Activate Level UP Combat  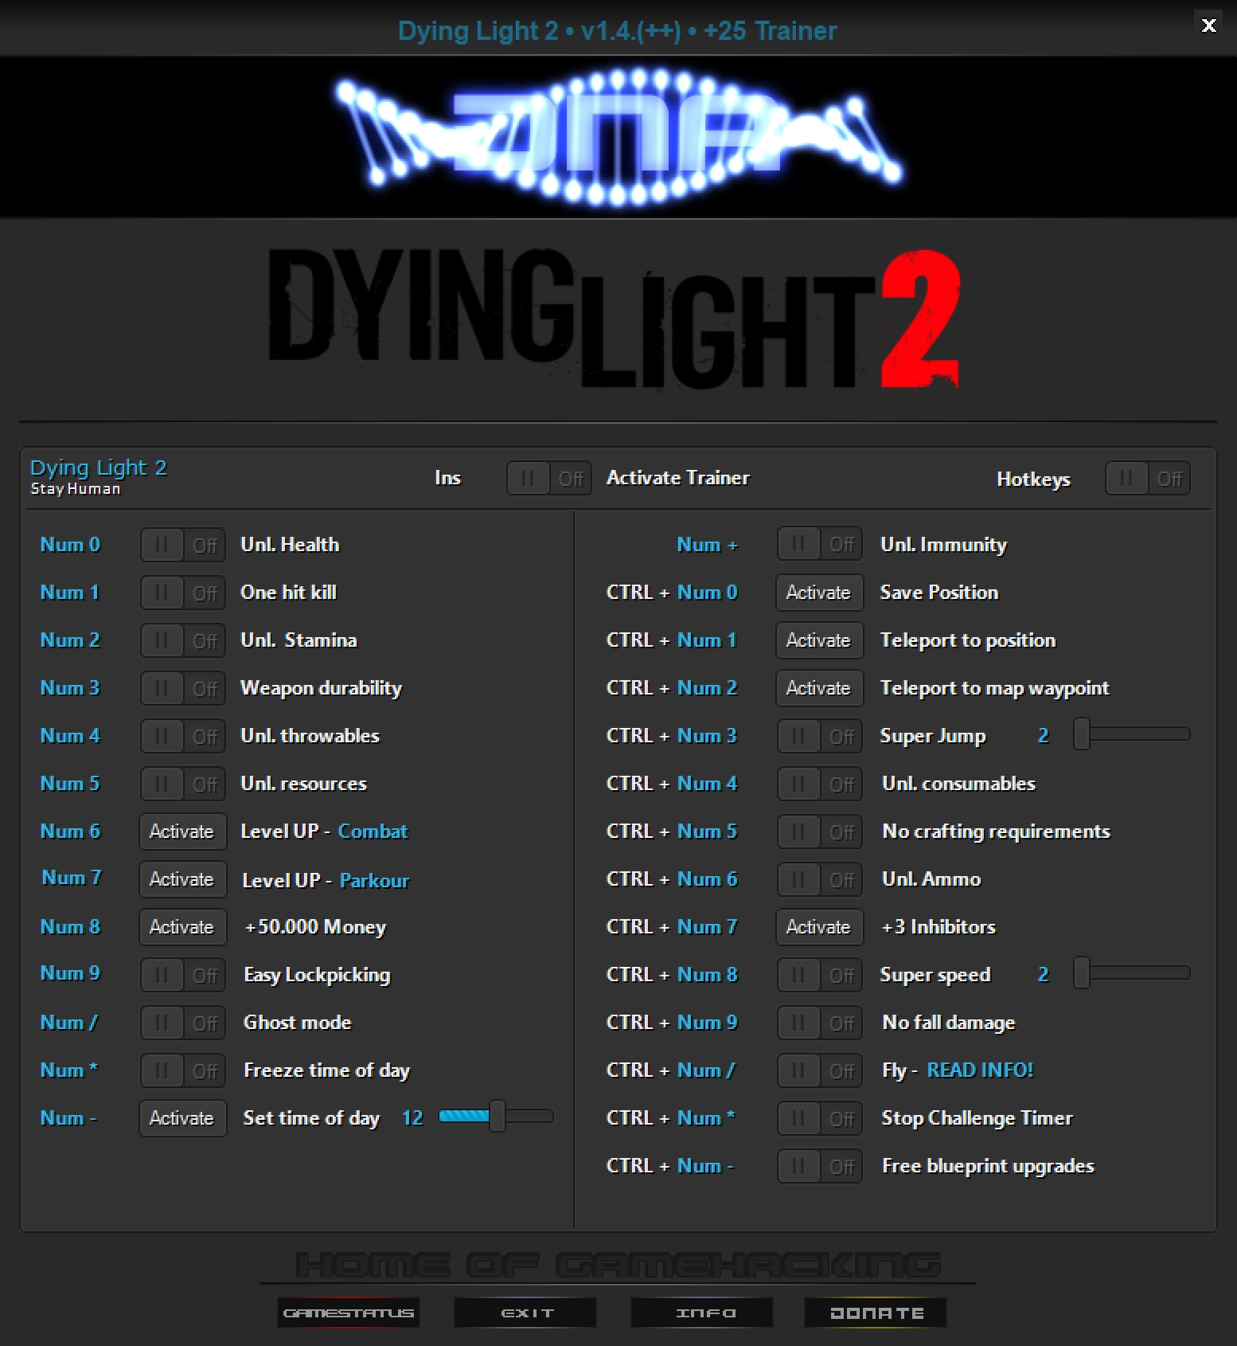(x=183, y=831)
